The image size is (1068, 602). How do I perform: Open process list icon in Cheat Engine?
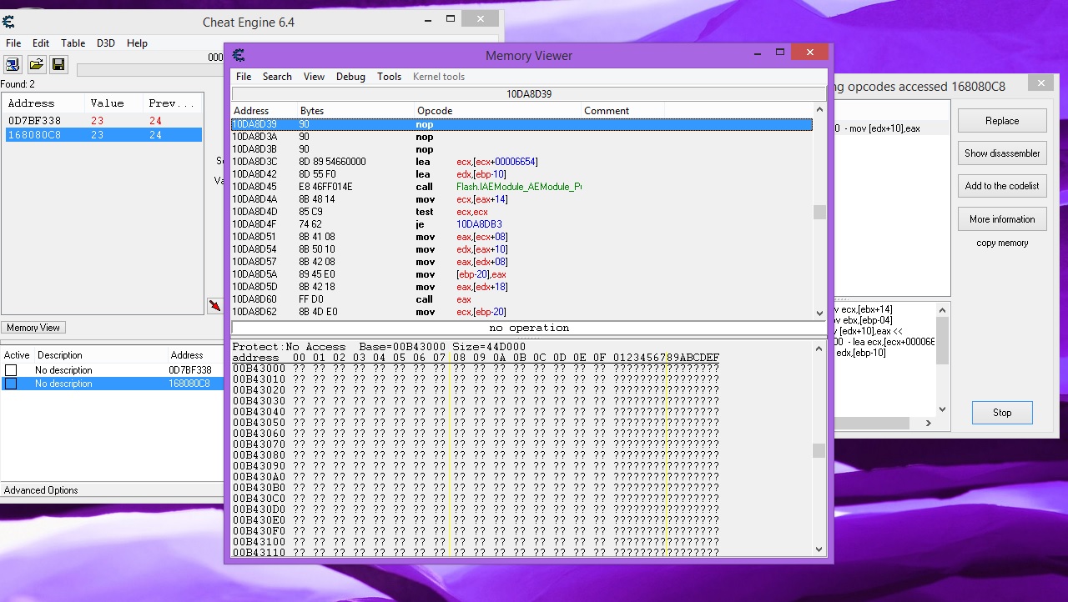[x=13, y=64]
